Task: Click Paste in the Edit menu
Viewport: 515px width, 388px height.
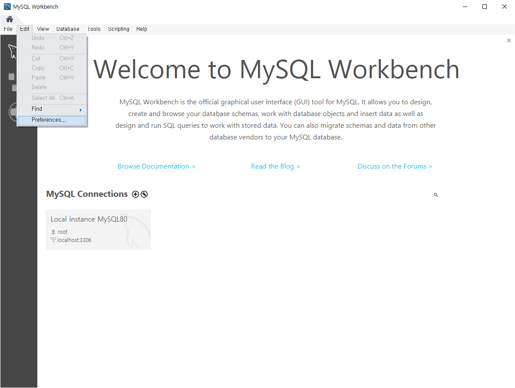Action: pyautogui.click(x=52, y=77)
